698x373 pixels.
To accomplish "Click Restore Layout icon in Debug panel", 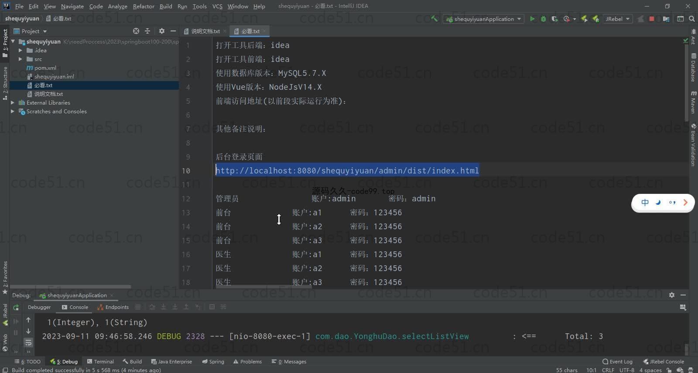I will 683,307.
